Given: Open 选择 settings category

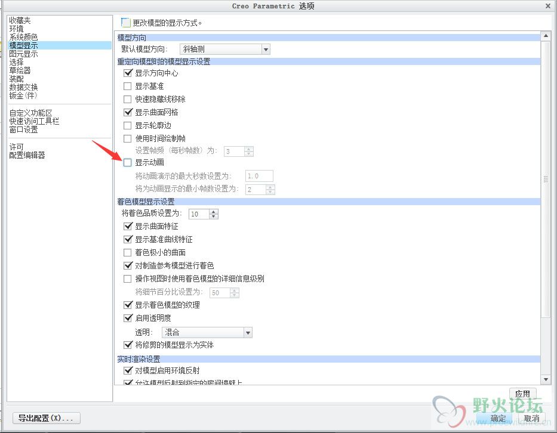Looking at the screenshot, I should pyautogui.click(x=16, y=62).
